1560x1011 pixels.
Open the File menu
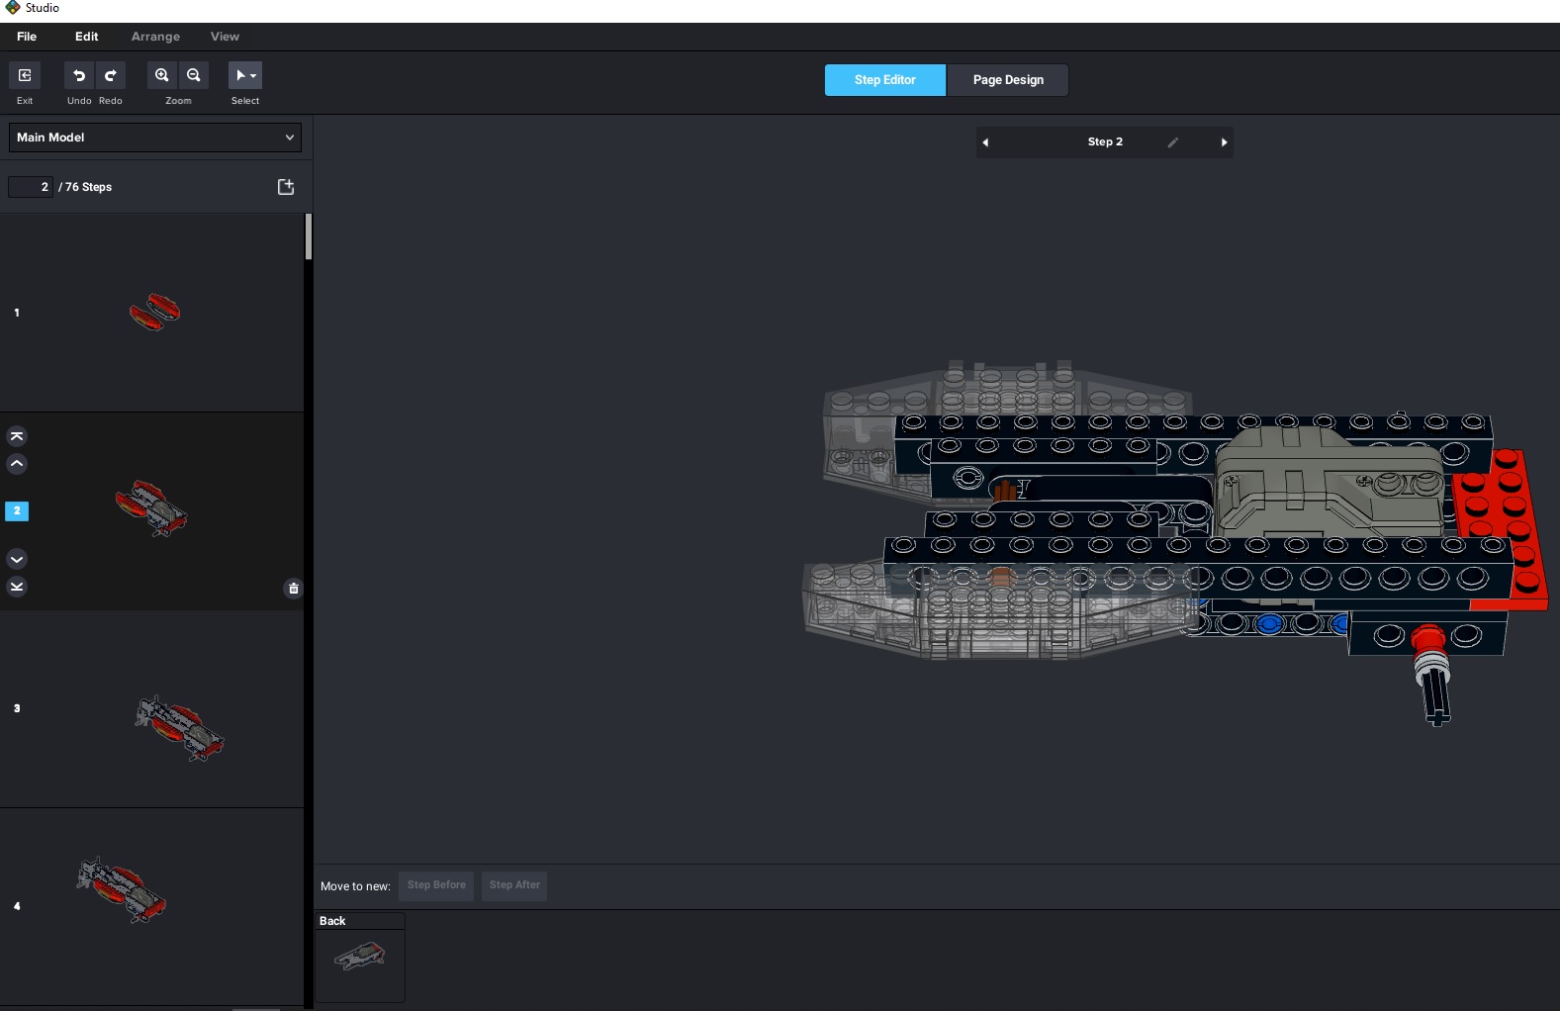(27, 37)
